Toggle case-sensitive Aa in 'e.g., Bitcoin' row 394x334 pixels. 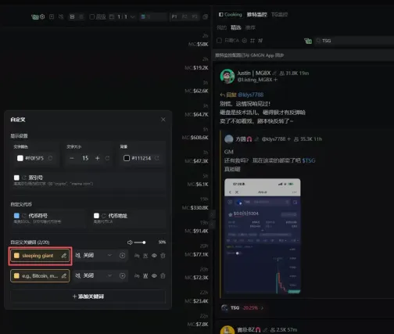[137, 276]
